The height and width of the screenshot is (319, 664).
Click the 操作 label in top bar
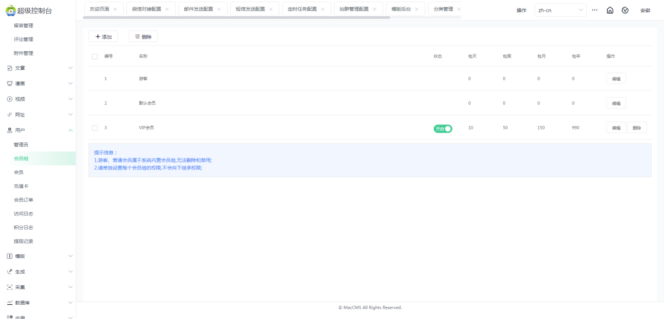[x=521, y=10]
